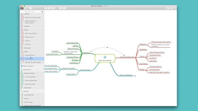The height and width of the screenshot is (111, 198).
Task: Click the round filter icon beside the search field
Action: 42,12
